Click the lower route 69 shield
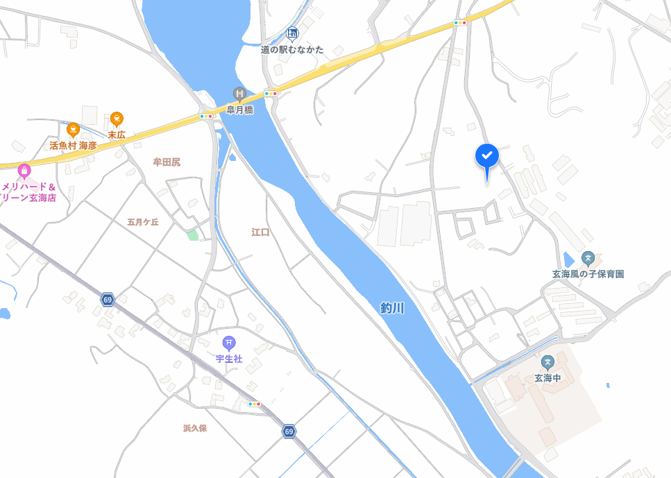The width and height of the screenshot is (671, 478). click(289, 431)
